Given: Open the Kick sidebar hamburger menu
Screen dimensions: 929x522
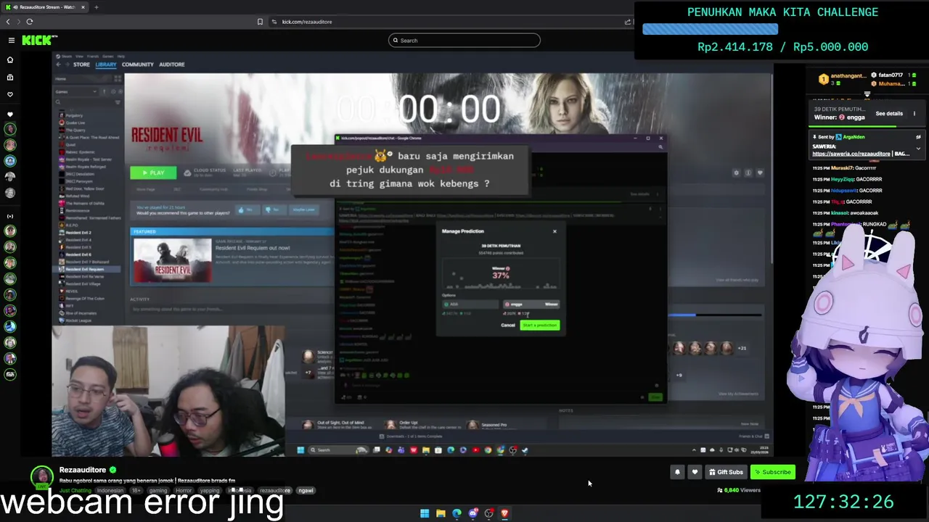Looking at the screenshot, I should pyautogui.click(x=11, y=40).
